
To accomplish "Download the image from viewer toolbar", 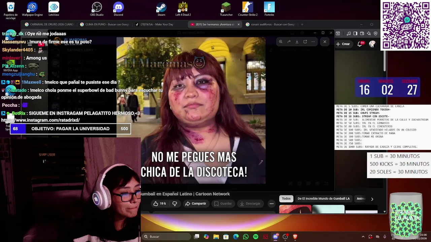I will pos(297,42).
